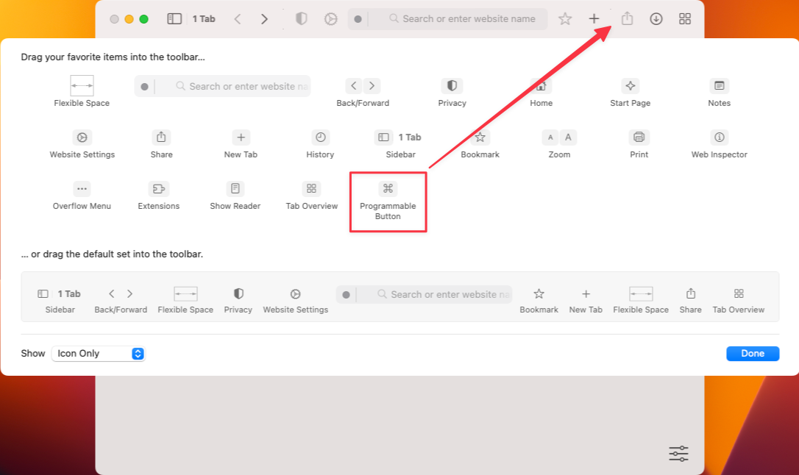Select the Show Reader icon

click(x=235, y=188)
